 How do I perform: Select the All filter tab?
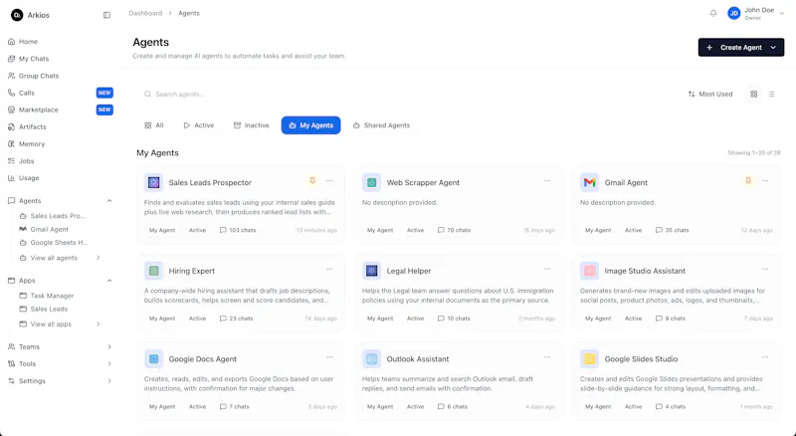click(154, 125)
